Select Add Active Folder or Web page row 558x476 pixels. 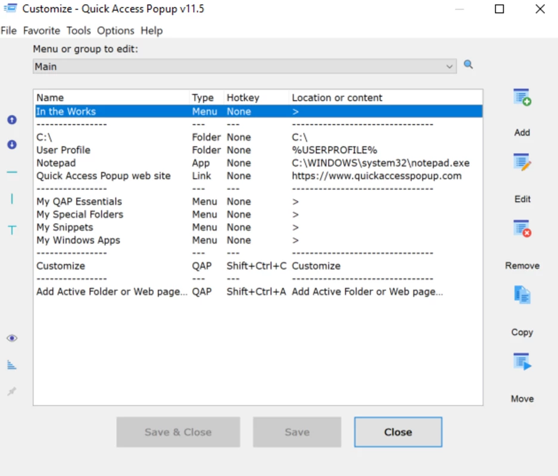[258, 292]
